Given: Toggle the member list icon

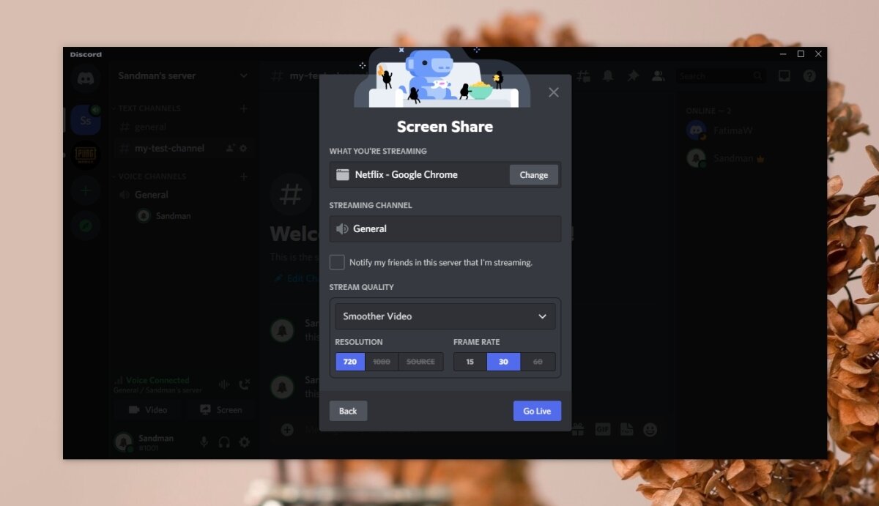Looking at the screenshot, I should [x=658, y=75].
